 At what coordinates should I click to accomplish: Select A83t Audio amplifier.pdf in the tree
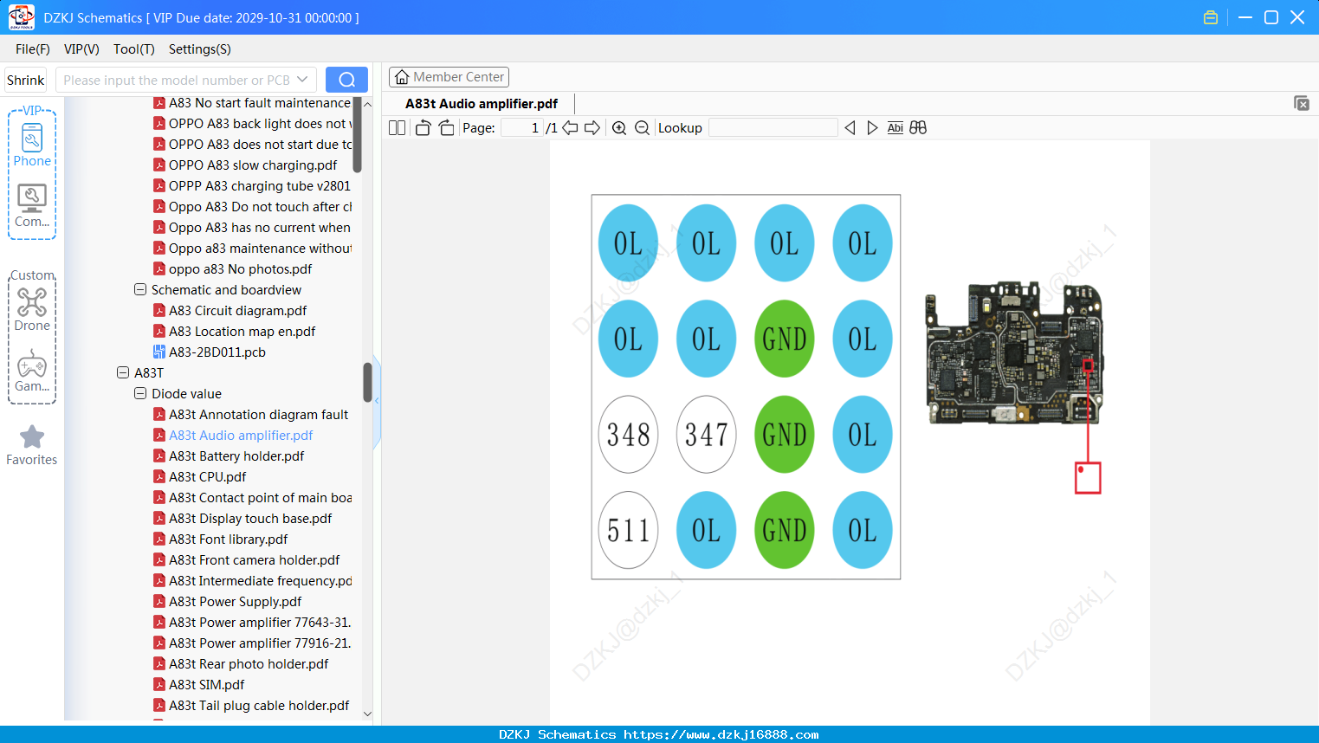tap(241, 436)
